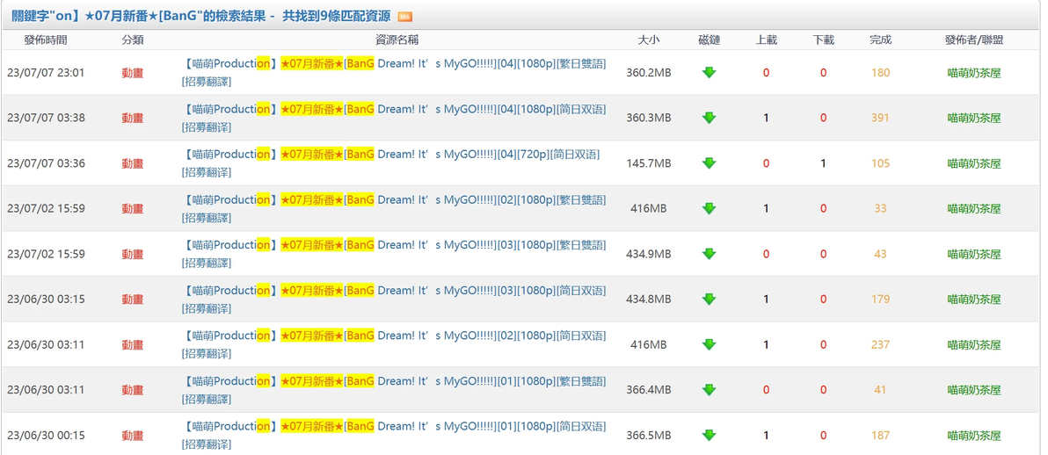Click the magnet arrow for the 434.9MB row
1048x455 pixels.
(x=710, y=254)
